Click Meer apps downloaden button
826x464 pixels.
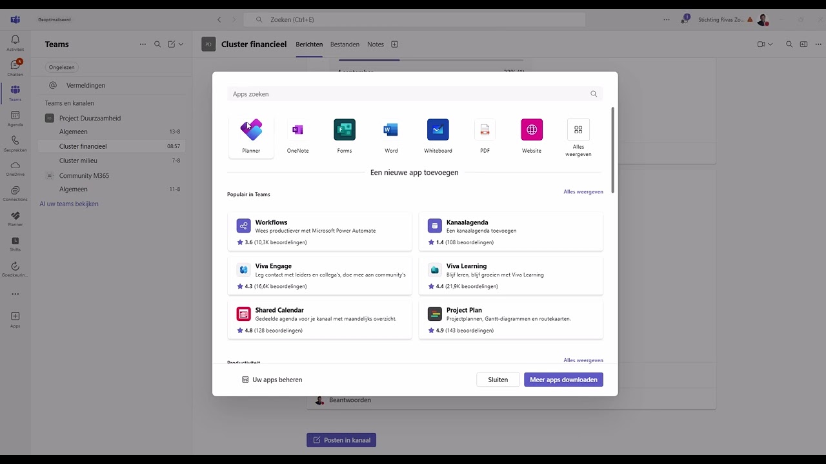pyautogui.click(x=563, y=380)
